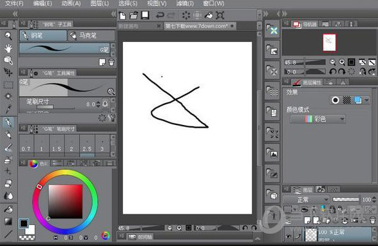Toggle Border effect in layer properties
Viewport: 378px width, 246px height.
335,100
